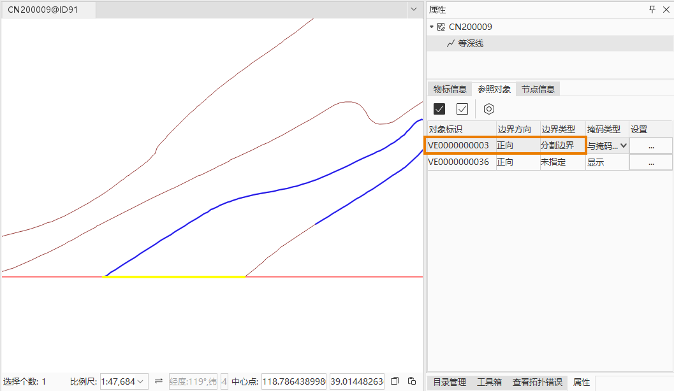
Task: Switch to the 物标信息 tab
Action: 450,89
